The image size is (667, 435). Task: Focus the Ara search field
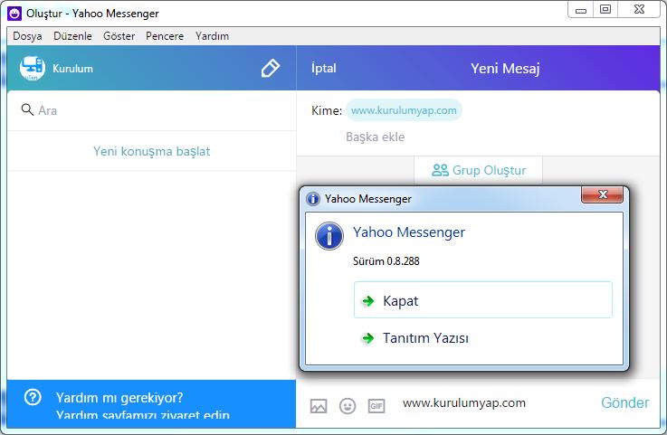coord(151,110)
